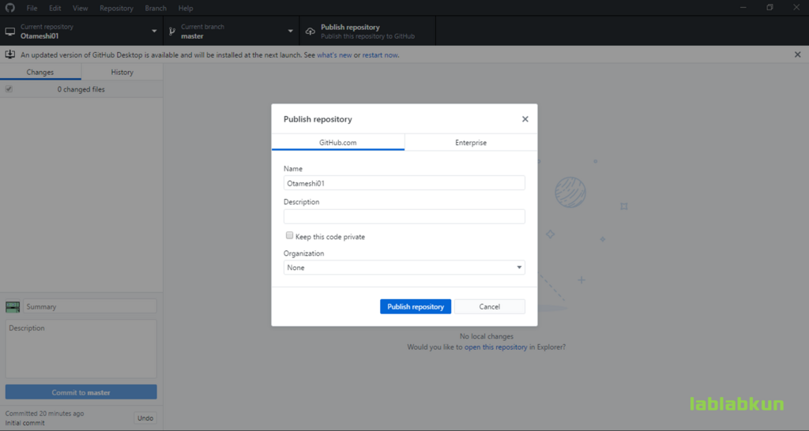Minimize the GitHub Desktop window

[x=743, y=8]
